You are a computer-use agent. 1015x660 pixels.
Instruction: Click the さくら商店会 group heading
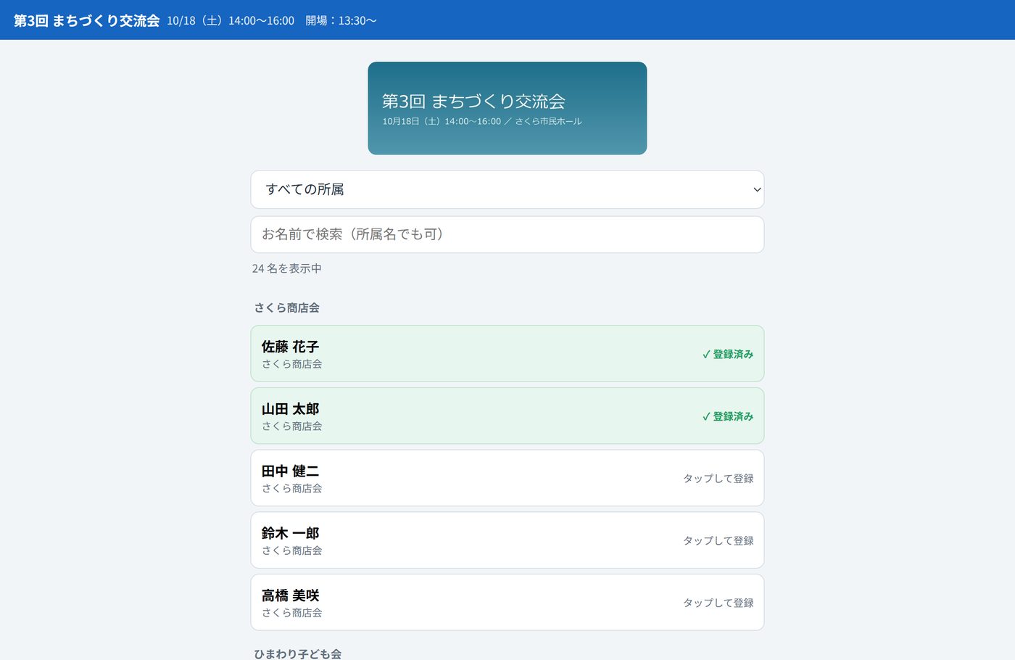287,308
